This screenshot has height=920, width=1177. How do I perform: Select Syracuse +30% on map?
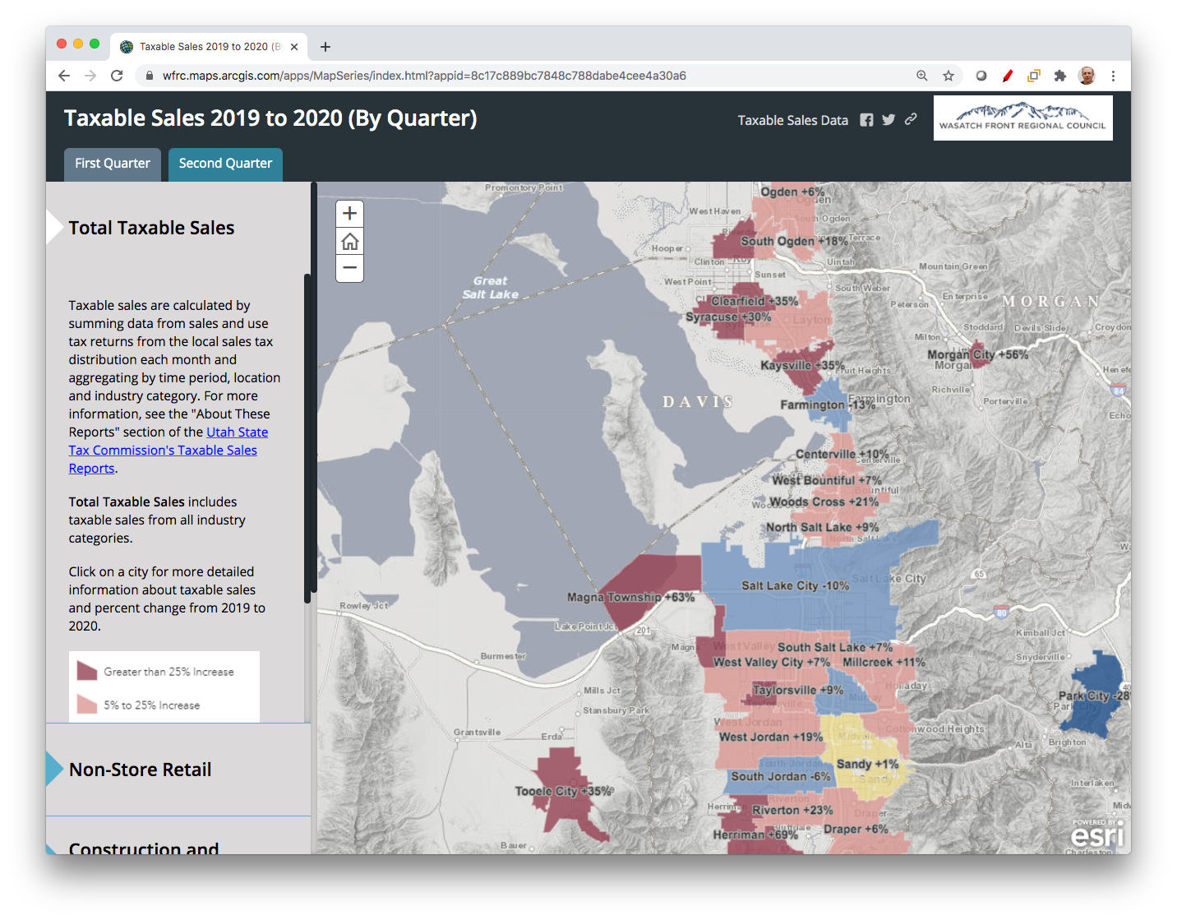728,317
